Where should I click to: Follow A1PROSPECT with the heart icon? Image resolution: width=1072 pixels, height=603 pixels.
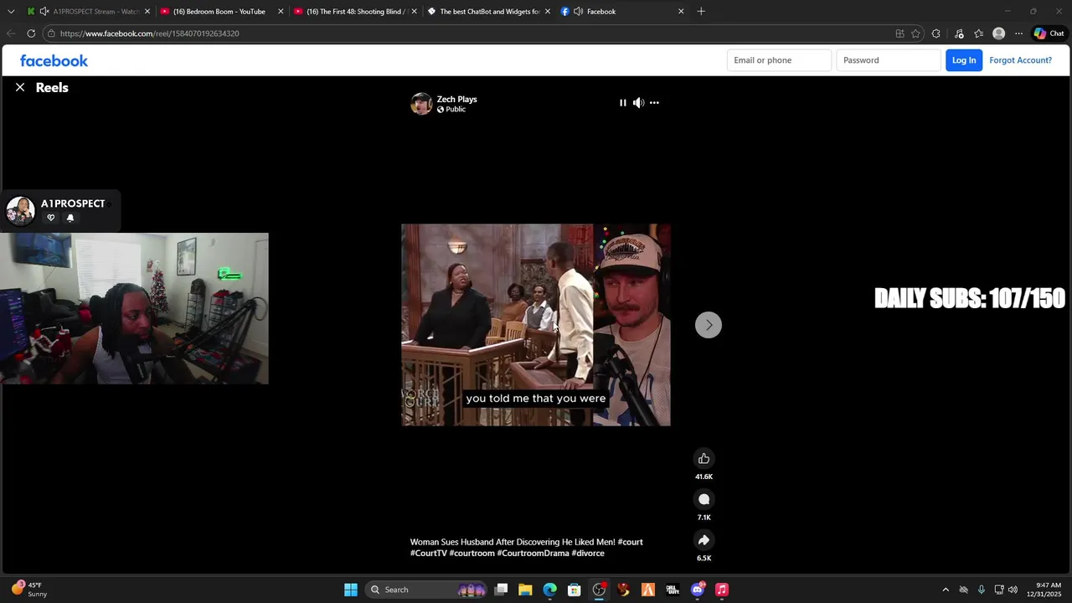50,218
